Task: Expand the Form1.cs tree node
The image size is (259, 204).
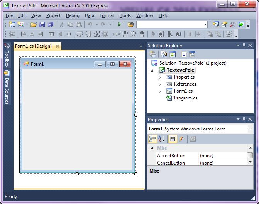Action: pos(159,91)
